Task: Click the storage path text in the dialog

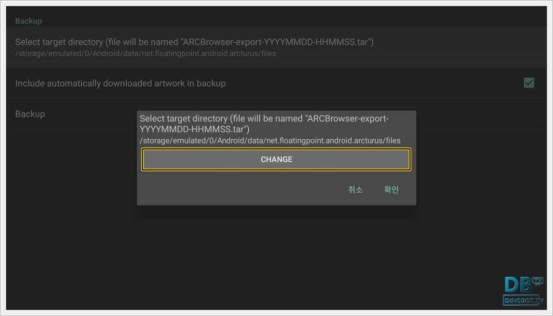Action: click(x=270, y=140)
